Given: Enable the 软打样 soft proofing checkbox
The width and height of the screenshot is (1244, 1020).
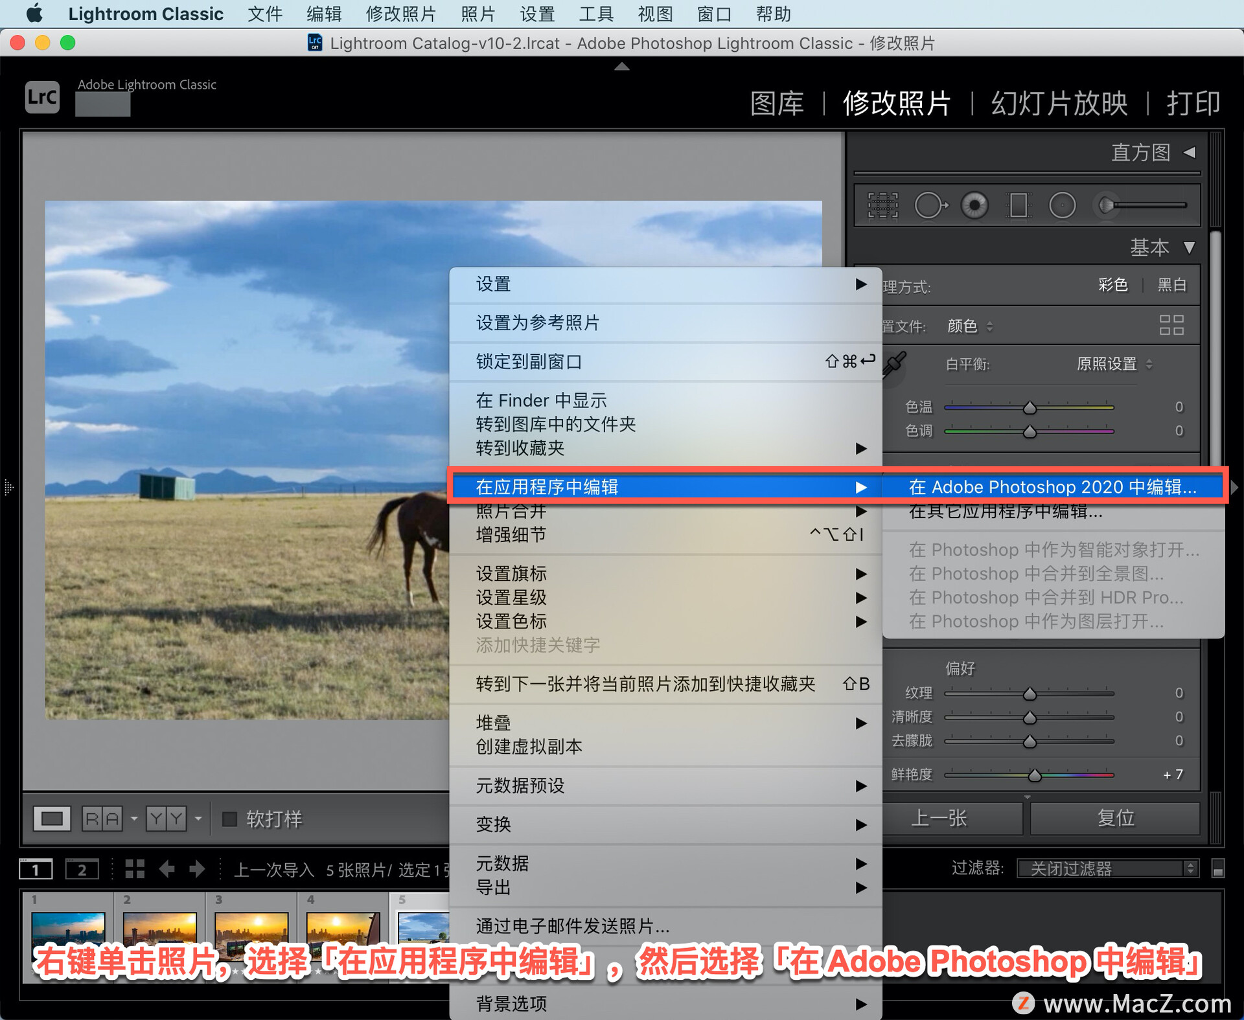Looking at the screenshot, I should 229,819.
